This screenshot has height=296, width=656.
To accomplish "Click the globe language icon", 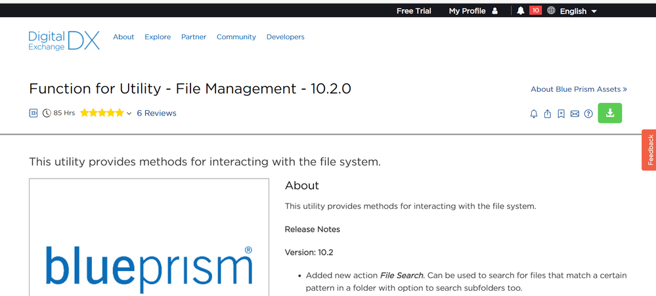I will click(551, 11).
